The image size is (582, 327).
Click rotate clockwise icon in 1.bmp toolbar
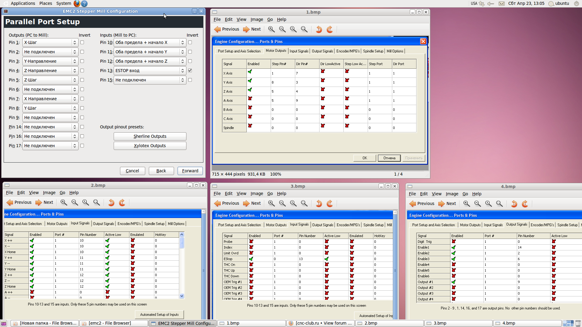[x=330, y=29]
